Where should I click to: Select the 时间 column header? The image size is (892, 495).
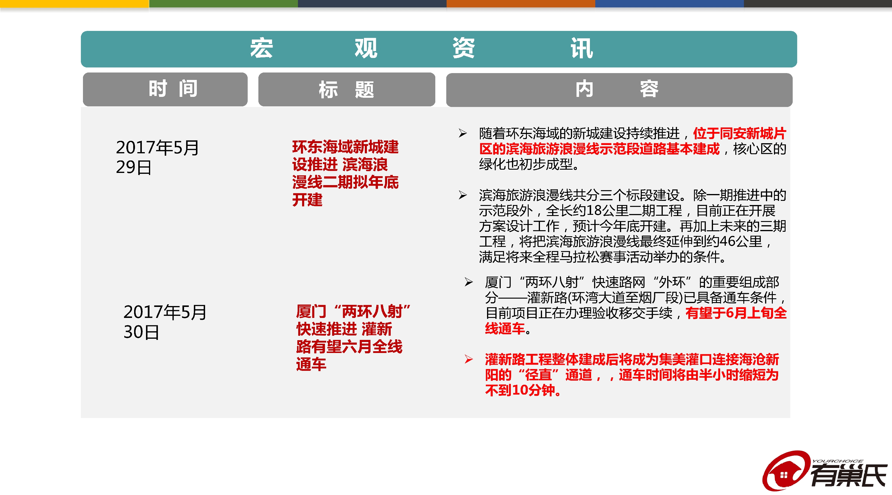point(165,89)
